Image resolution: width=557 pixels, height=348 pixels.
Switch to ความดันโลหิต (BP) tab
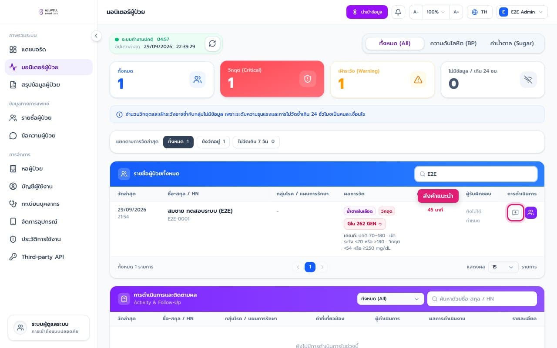point(453,43)
